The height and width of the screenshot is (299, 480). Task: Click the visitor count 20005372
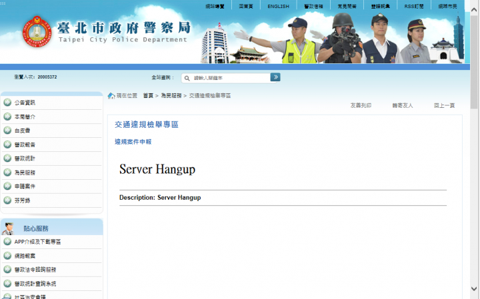[47, 77]
